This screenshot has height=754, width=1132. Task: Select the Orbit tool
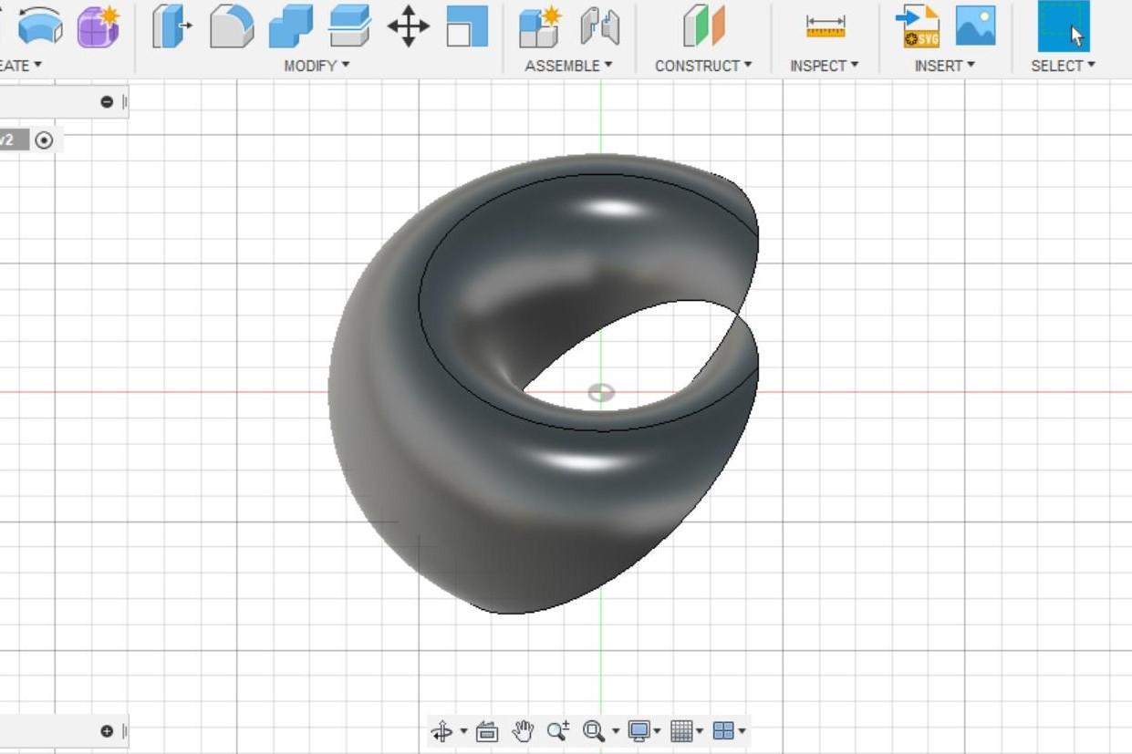444,730
